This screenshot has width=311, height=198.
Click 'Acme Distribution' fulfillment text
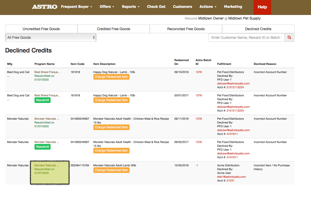(228, 165)
